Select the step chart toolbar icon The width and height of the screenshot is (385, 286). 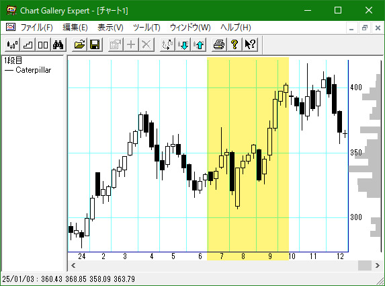click(x=28, y=45)
